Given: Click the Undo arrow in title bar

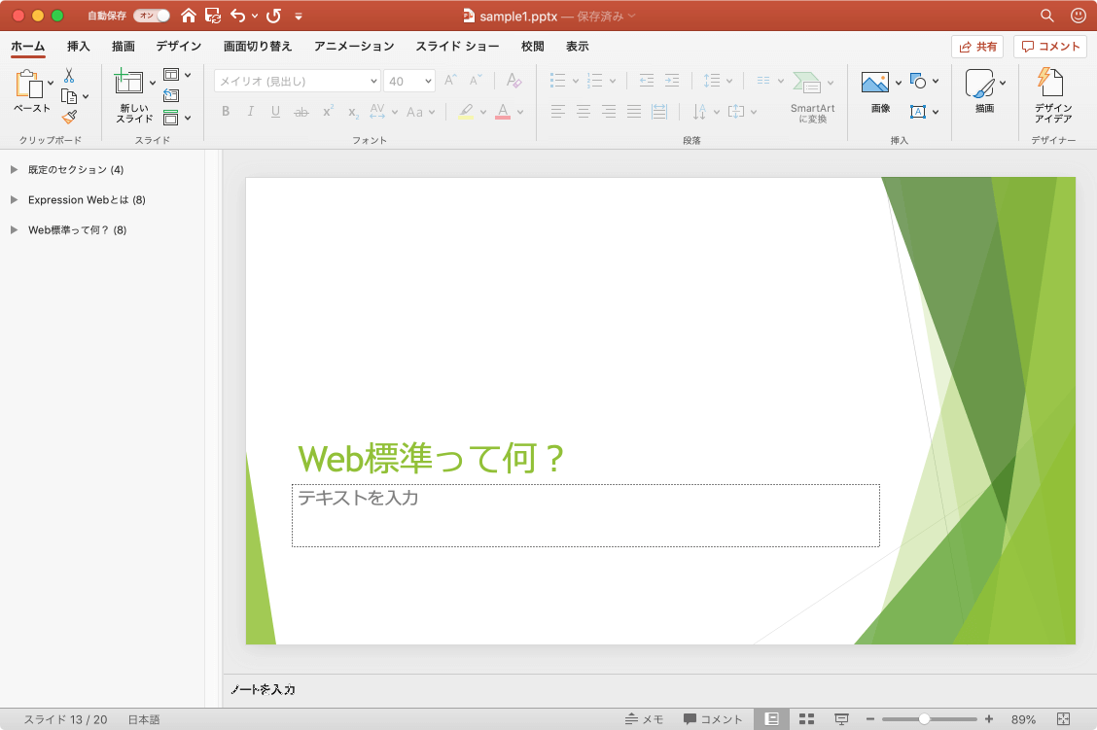Looking at the screenshot, I should click(238, 16).
